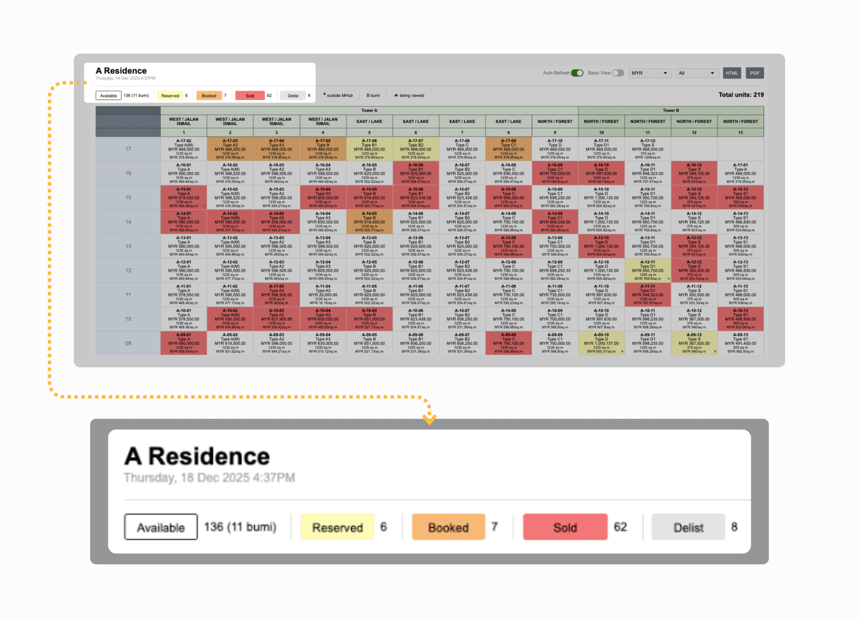Open unit A-11-07 cell
This screenshot has width=859, height=618.
[462, 294]
